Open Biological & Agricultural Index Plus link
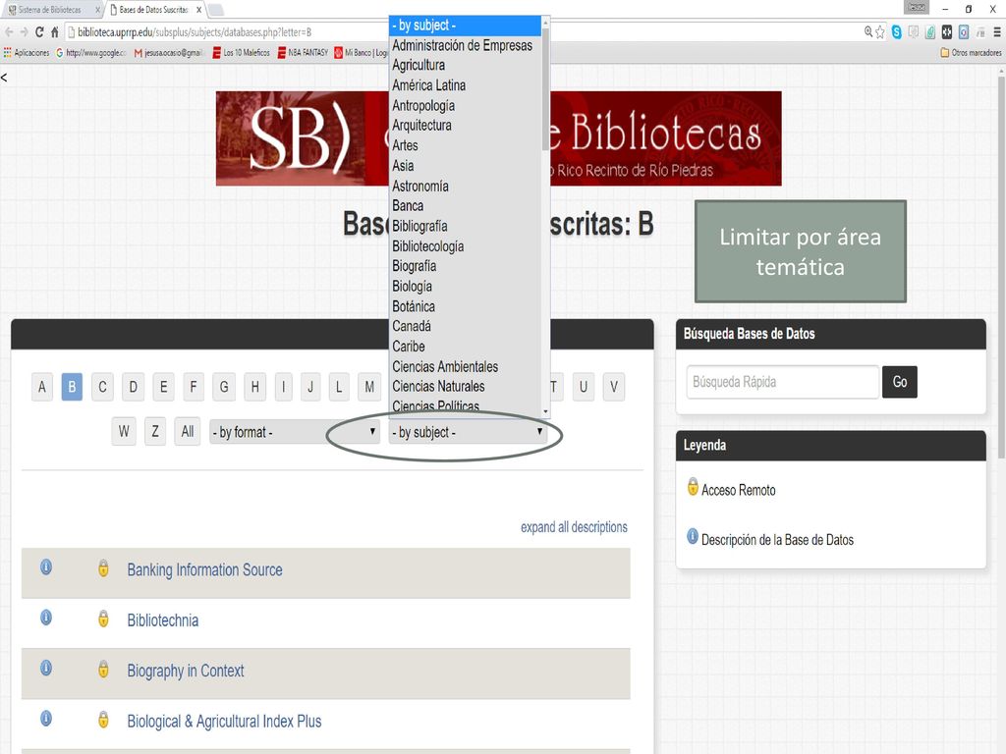This screenshot has width=1006, height=754. click(x=225, y=722)
